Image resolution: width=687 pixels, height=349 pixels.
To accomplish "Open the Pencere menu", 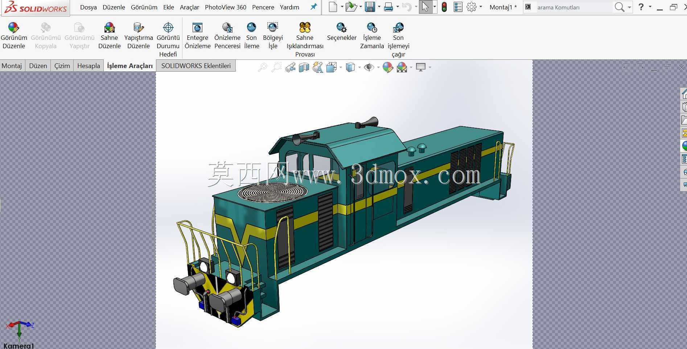I will point(263,7).
